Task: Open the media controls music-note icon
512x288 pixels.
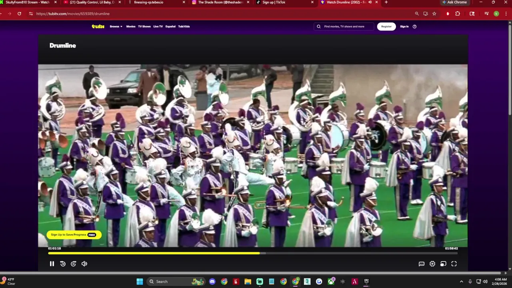Action: pyautogui.click(x=486, y=14)
